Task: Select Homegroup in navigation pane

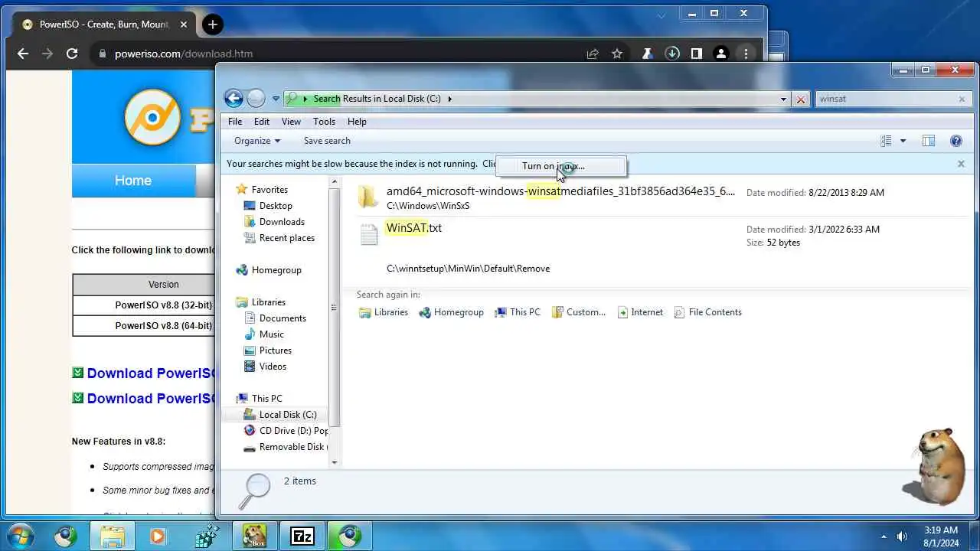Action: 276,270
